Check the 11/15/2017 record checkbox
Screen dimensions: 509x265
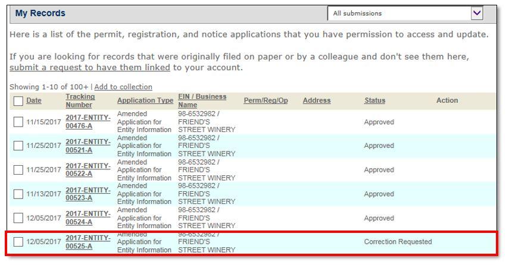[x=19, y=122]
